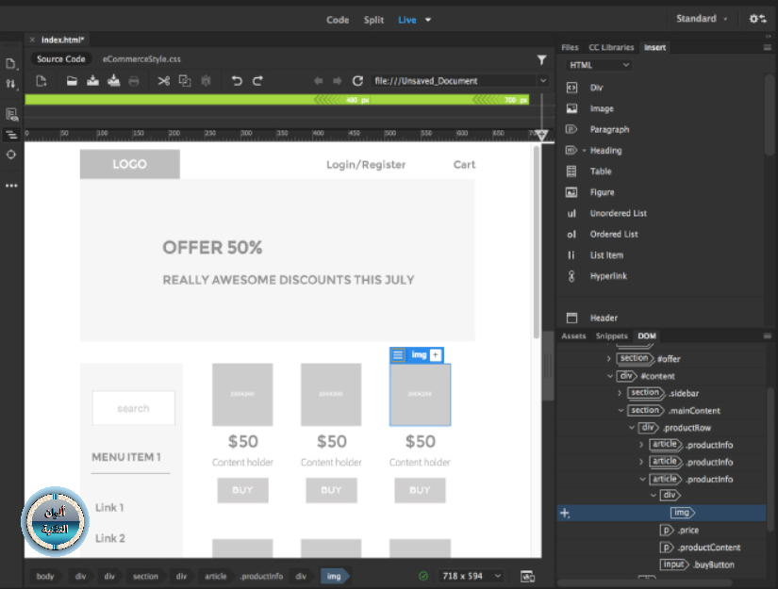Expand the section #offer node
The image size is (778, 589).
pos(609,358)
